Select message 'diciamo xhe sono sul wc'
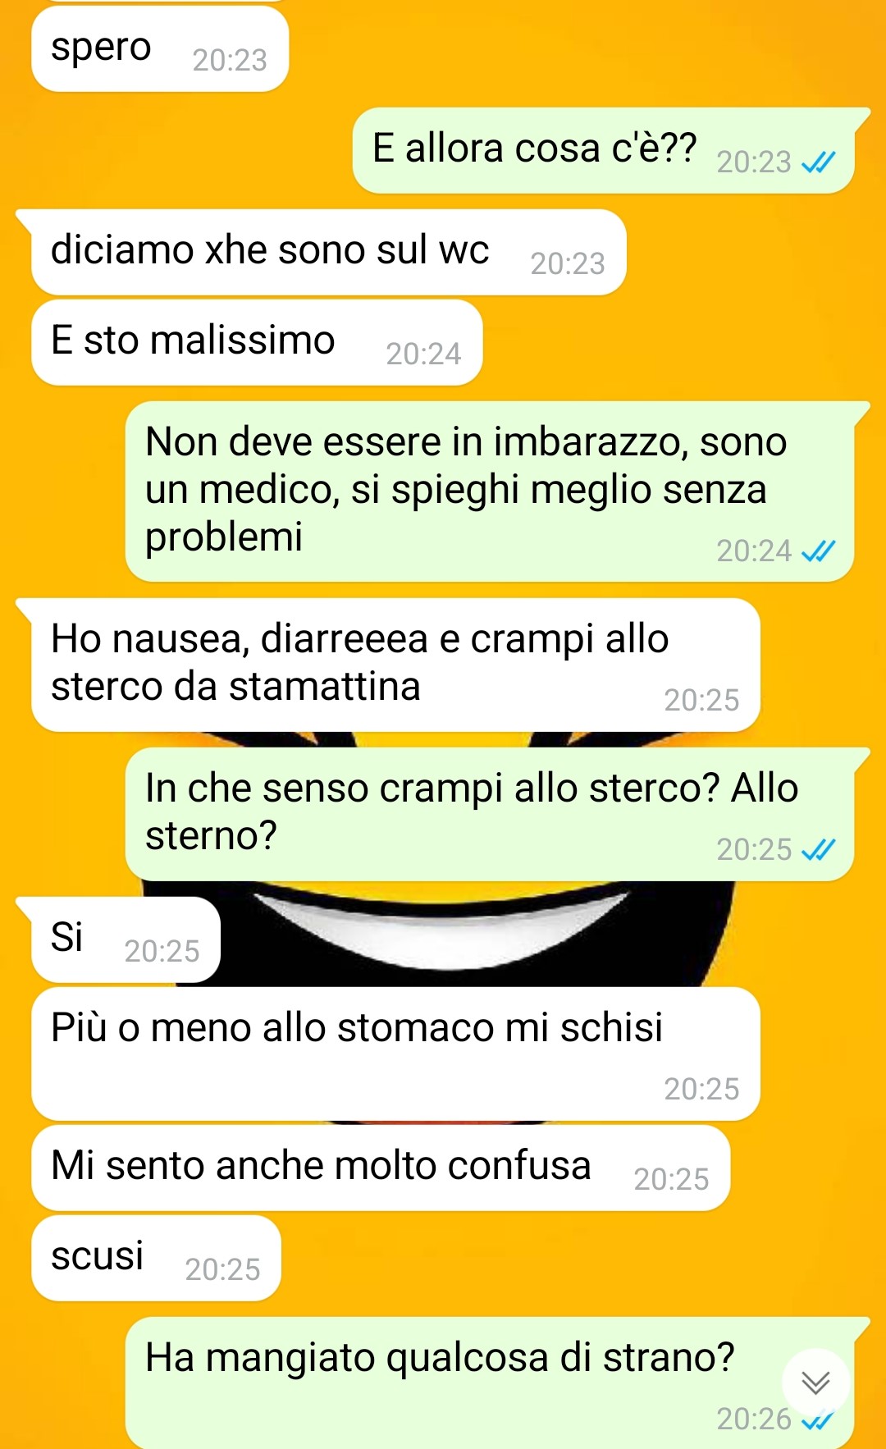The height and width of the screenshot is (1449, 886). click(x=328, y=252)
